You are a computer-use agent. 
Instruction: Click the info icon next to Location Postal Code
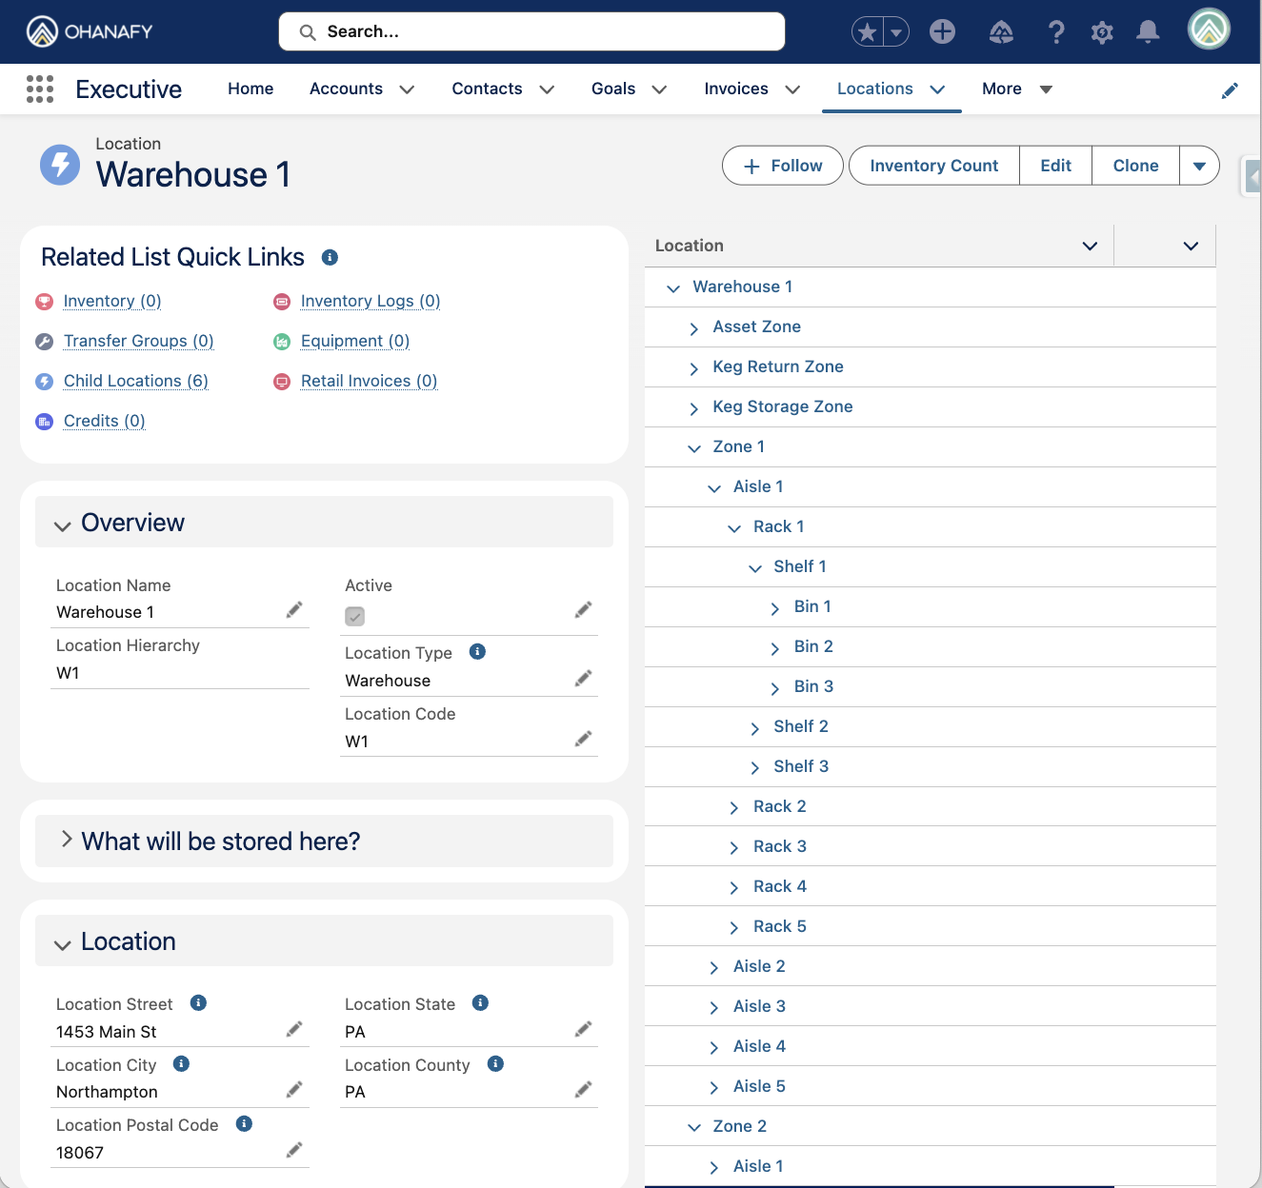point(244,1124)
